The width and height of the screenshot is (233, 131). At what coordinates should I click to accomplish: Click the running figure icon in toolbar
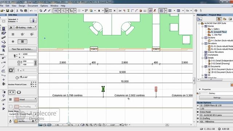201,11
